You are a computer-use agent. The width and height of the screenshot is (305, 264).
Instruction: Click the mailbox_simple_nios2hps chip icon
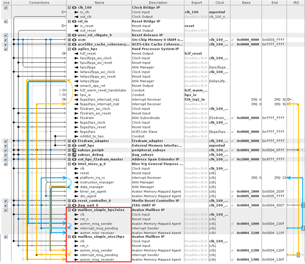(x=74, y=237)
